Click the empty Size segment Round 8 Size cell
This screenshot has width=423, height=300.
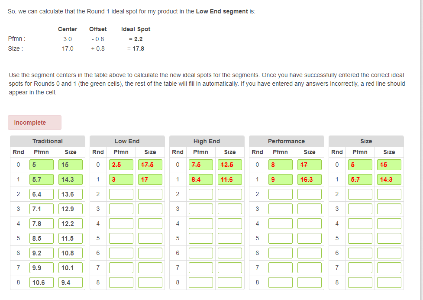point(389,282)
